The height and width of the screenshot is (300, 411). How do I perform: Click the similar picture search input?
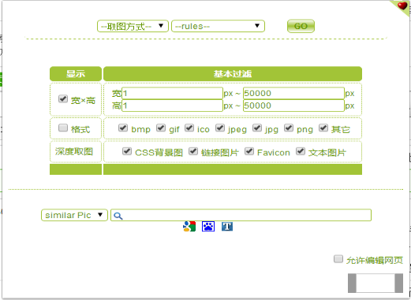pyautogui.click(x=241, y=215)
